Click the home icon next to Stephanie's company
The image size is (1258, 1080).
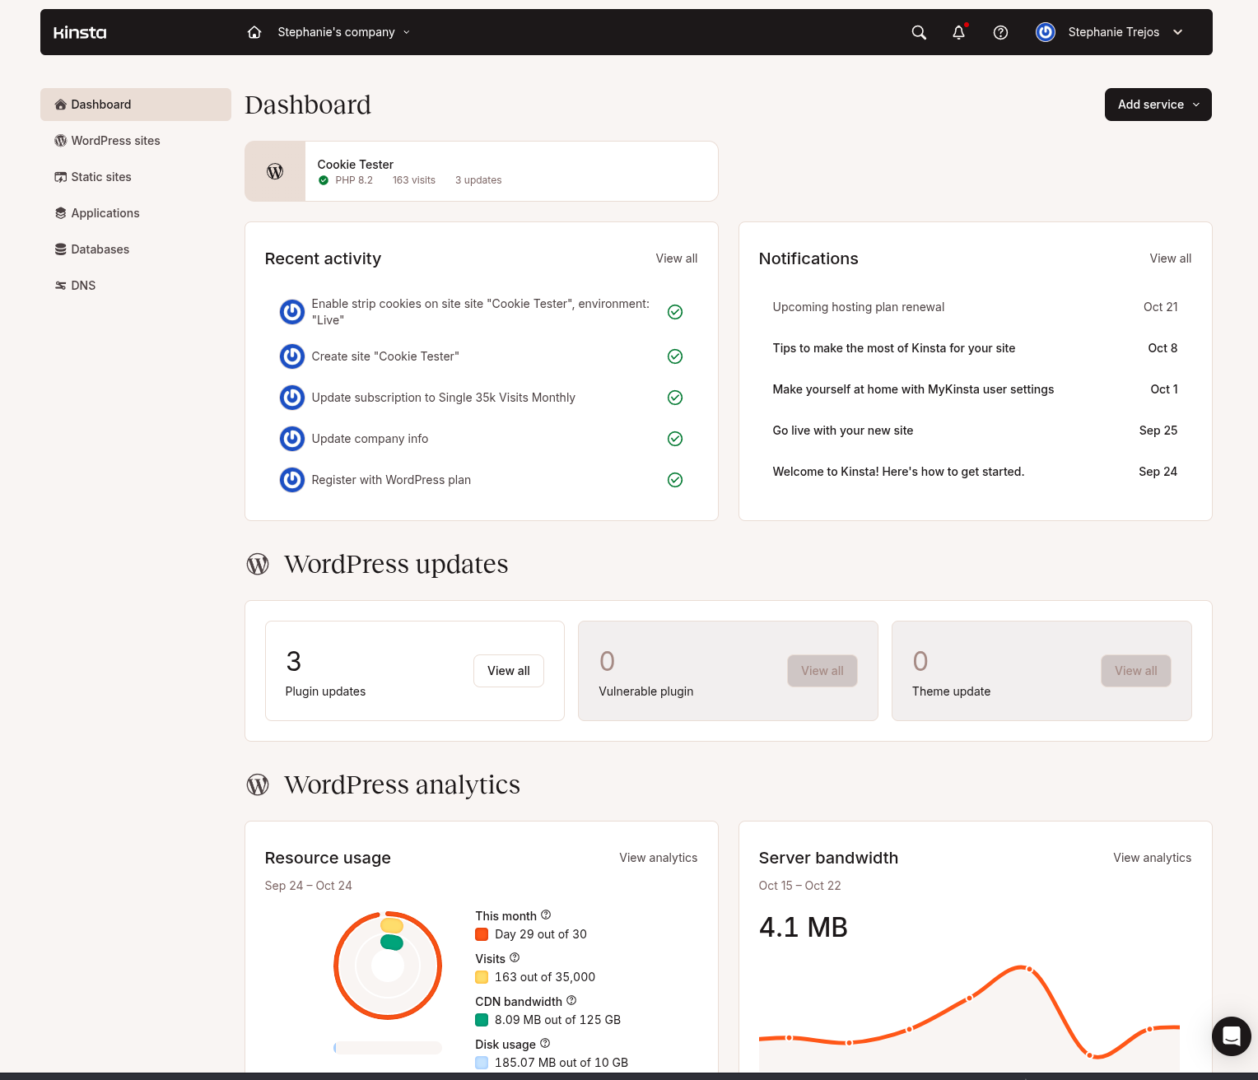[x=254, y=32]
